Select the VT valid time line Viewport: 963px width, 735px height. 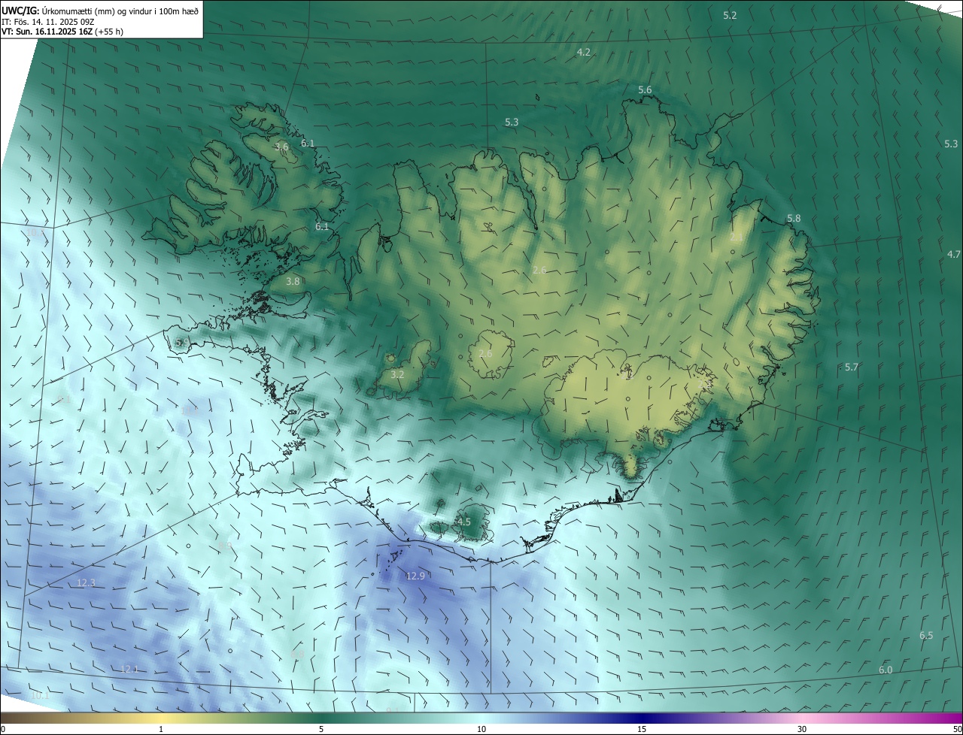[62, 32]
